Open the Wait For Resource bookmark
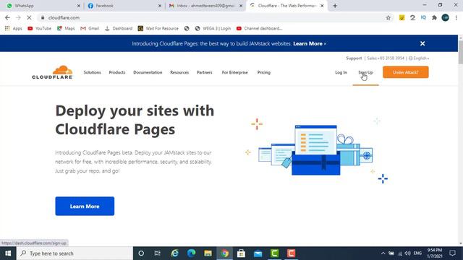Screen dimensions: 463x260 click(x=158, y=29)
